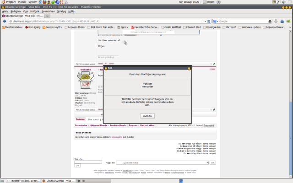This screenshot has width=293, height=183.
Task: Open the Verktyg menu
Action: click(61, 11)
